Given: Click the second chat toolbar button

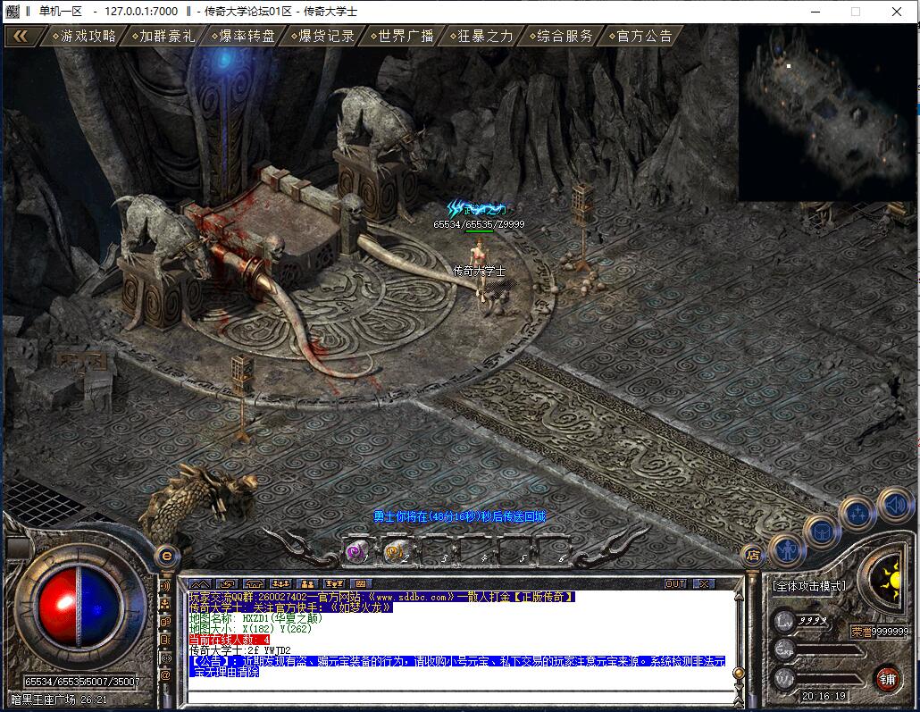Looking at the screenshot, I should [x=227, y=584].
